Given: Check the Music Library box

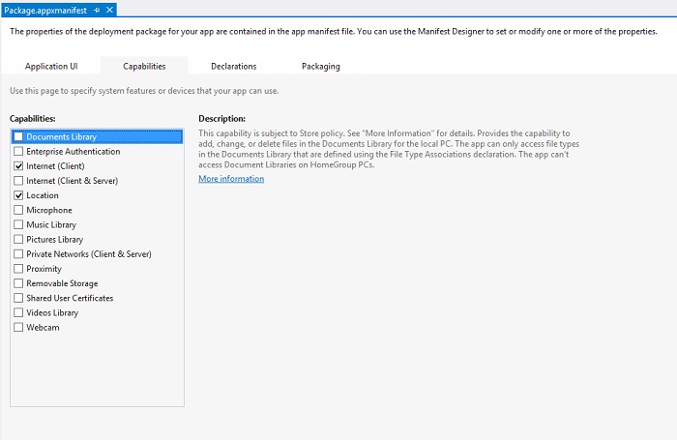Looking at the screenshot, I should 18,224.
